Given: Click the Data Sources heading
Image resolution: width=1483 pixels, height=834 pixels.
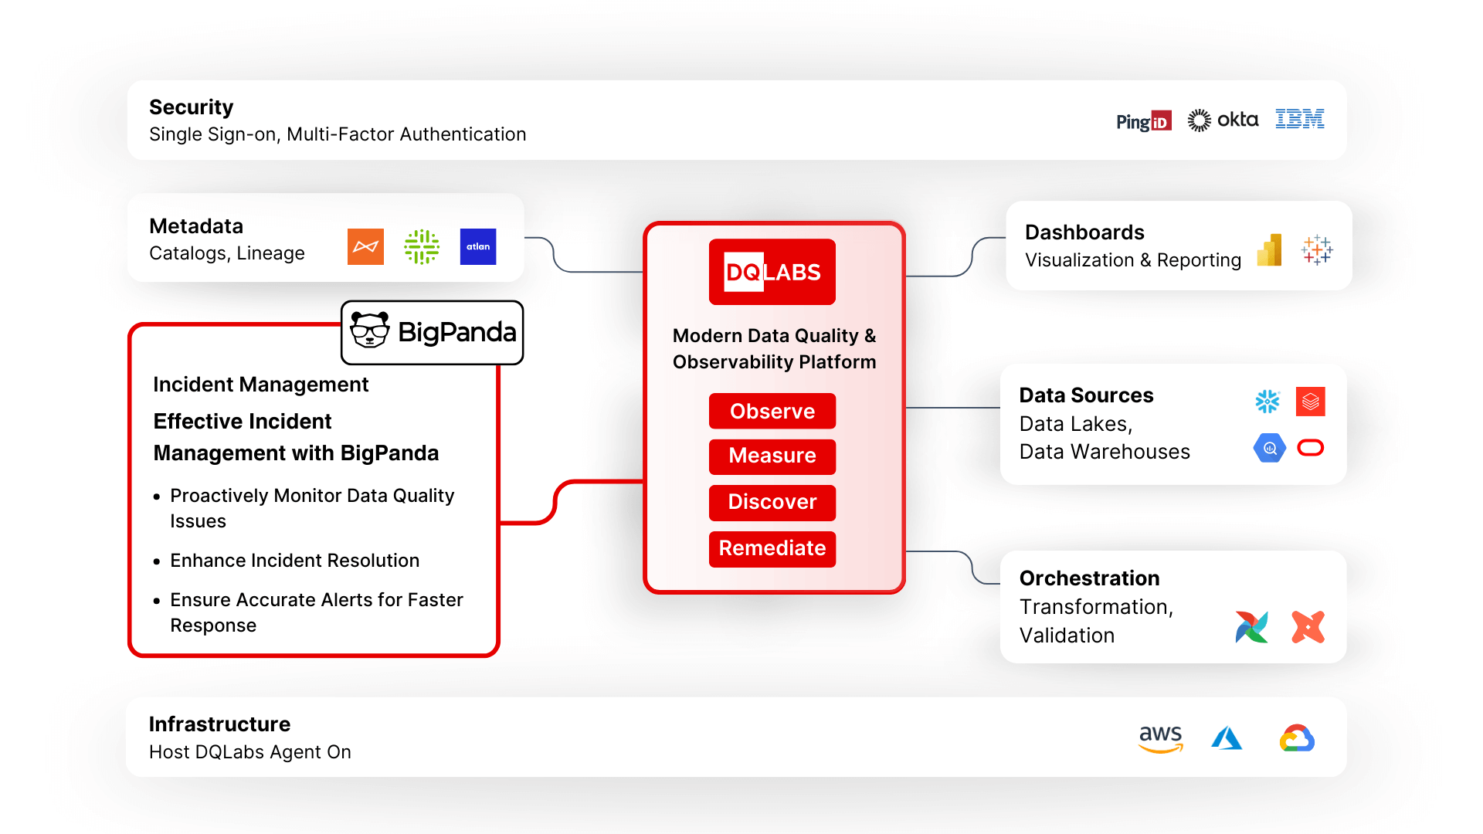Looking at the screenshot, I should [x=1086, y=395].
